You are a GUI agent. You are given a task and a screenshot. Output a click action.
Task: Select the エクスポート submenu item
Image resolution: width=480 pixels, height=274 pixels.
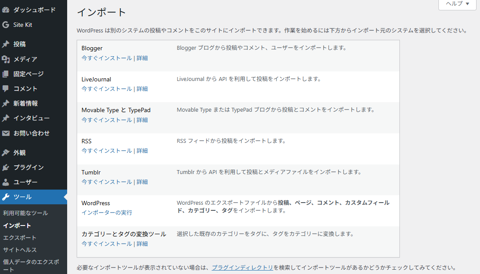pos(19,238)
